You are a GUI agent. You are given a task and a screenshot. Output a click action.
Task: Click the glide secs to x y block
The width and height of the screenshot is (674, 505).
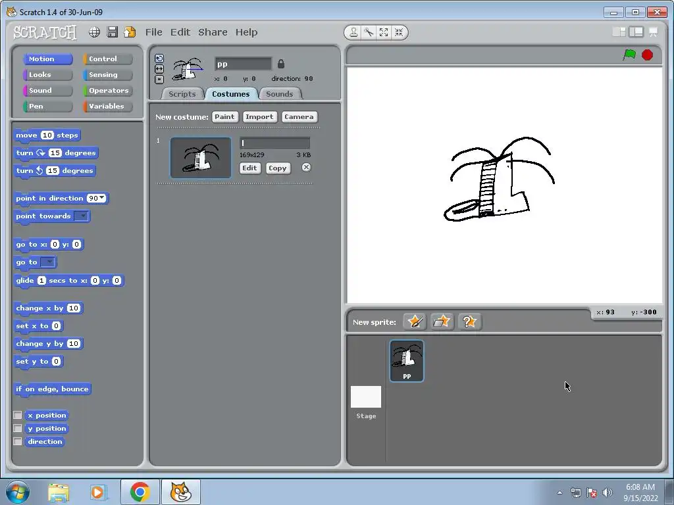click(68, 280)
